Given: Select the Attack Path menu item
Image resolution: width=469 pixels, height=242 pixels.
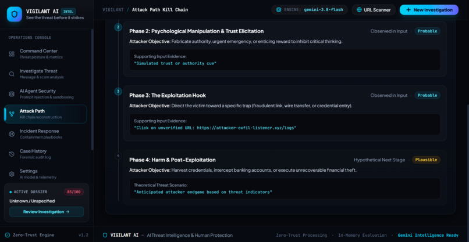Looking at the screenshot, I should 45,114.
